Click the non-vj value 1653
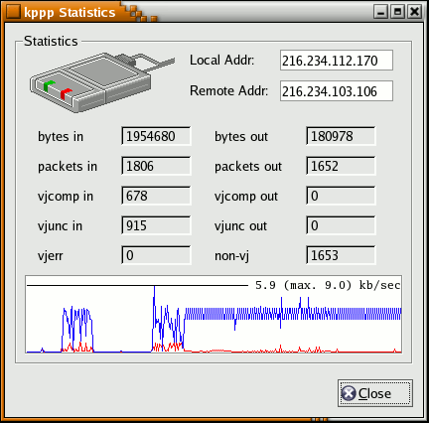 (x=341, y=255)
